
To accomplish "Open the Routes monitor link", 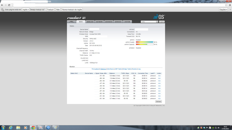I will pyautogui.click(x=134, y=69).
